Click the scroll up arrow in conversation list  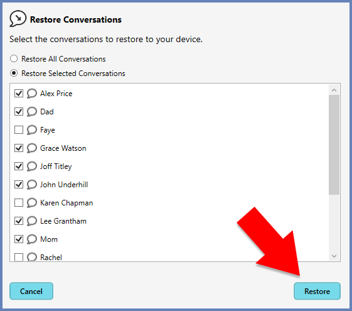click(334, 90)
